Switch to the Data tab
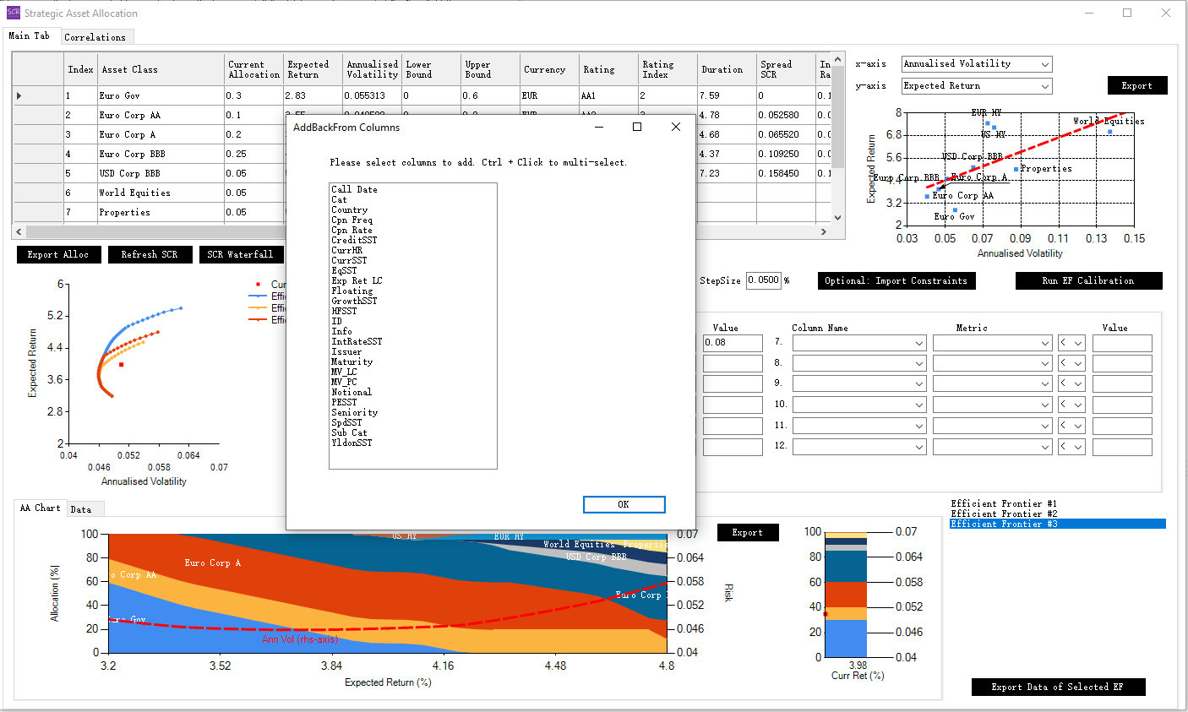Image resolution: width=1188 pixels, height=712 pixels. click(84, 508)
